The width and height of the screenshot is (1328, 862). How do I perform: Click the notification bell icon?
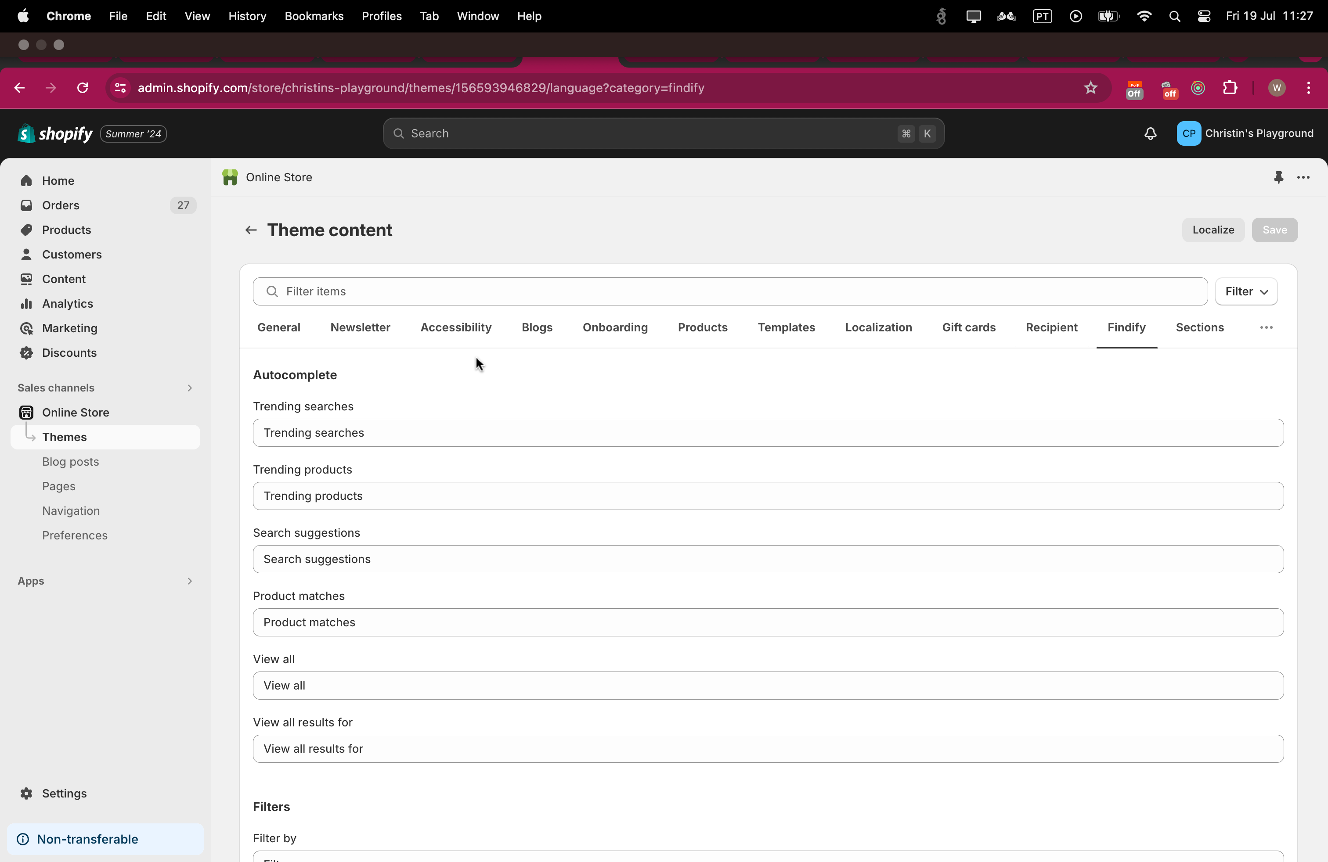[1150, 134]
